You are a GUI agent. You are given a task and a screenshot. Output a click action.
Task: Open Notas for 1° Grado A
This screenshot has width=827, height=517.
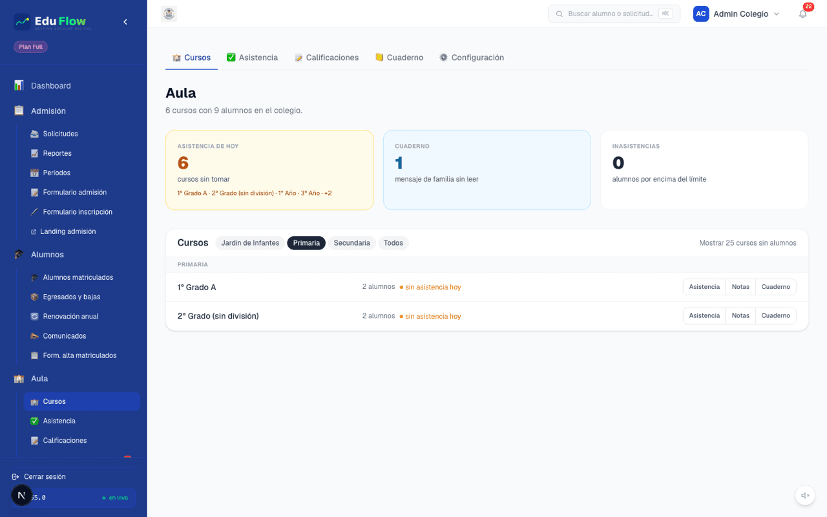(740, 287)
